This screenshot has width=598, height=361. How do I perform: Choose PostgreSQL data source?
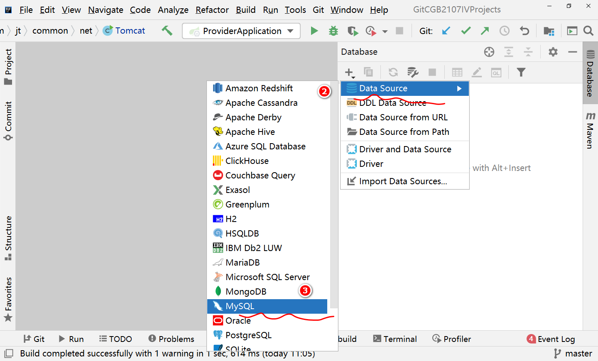pyautogui.click(x=267, y=335)
